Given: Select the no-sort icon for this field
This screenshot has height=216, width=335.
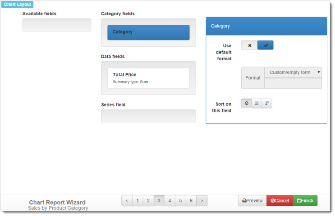Looking at the screenshot, I should (x=247, y=103).
